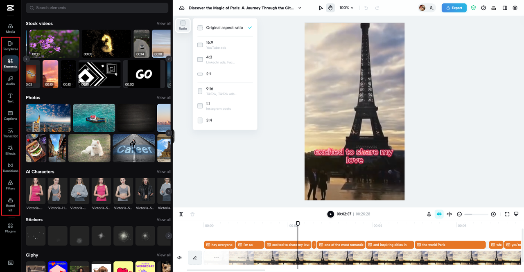
Task: Open keyboard shortcuts icon at sidebar bottom
Action: point(10,263)
